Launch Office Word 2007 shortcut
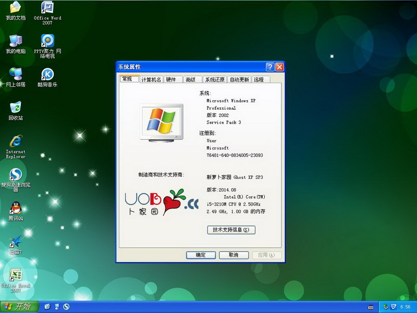 47,13
